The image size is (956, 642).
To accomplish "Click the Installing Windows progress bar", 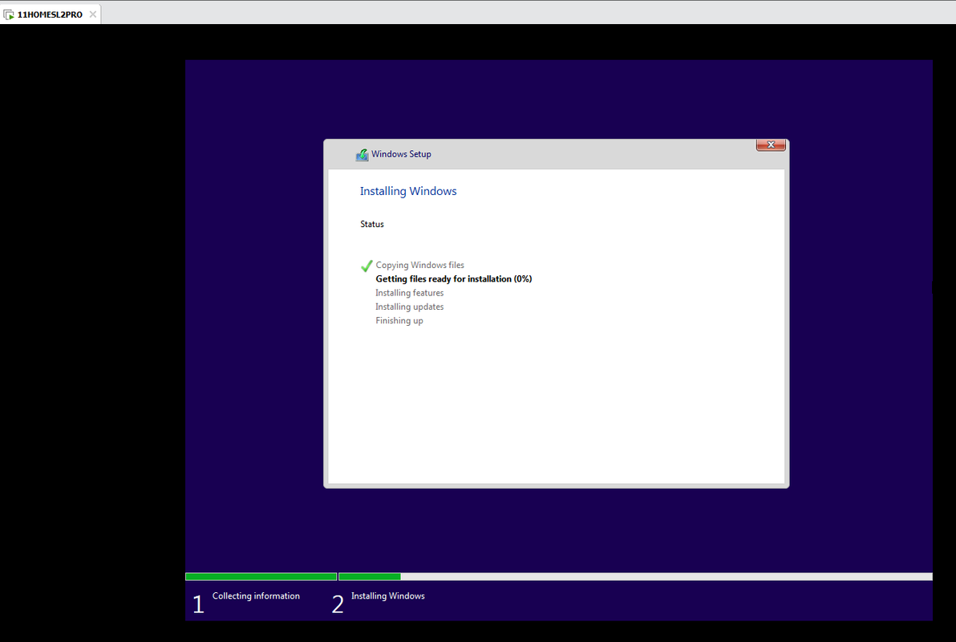I will coord(635,577).
